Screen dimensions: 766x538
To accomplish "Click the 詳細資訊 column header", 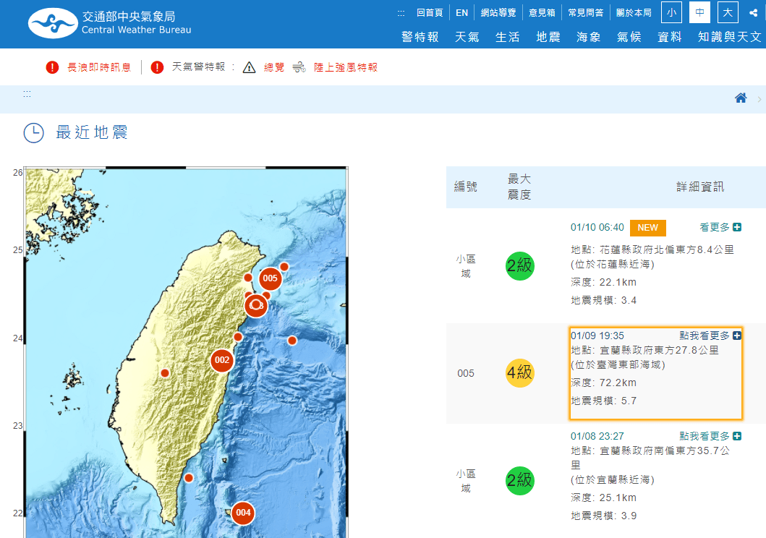I will tap(700, 187).
